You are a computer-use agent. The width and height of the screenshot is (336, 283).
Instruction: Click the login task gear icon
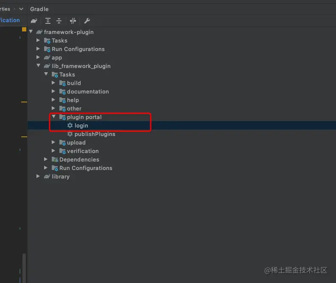tap(70, 125)
